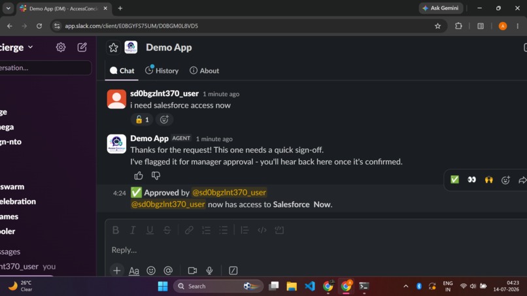
Task: Reload the browser page
Action: [39, 26]
